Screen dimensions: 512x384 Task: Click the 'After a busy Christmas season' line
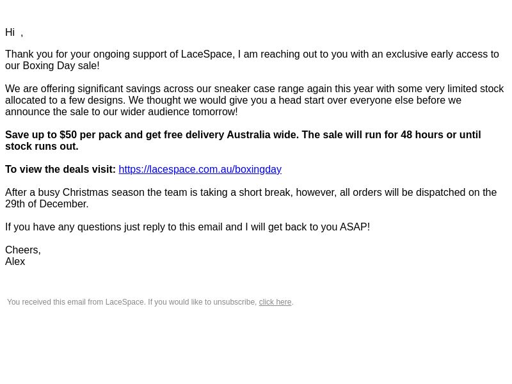pos(251,193)
